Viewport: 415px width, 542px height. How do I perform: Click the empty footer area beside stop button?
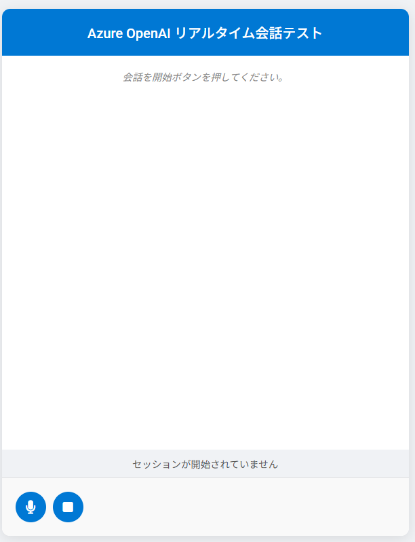pyautogui.click(x=245, y=507)
